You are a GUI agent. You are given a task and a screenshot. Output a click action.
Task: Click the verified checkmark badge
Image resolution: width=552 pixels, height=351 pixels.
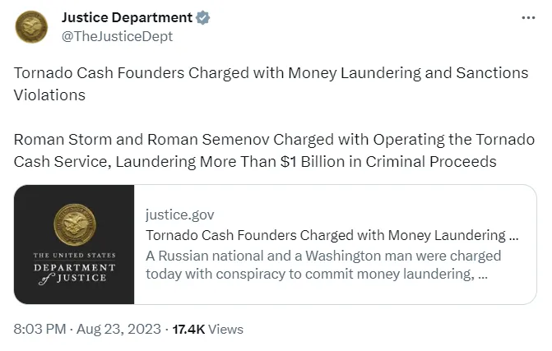202,17
